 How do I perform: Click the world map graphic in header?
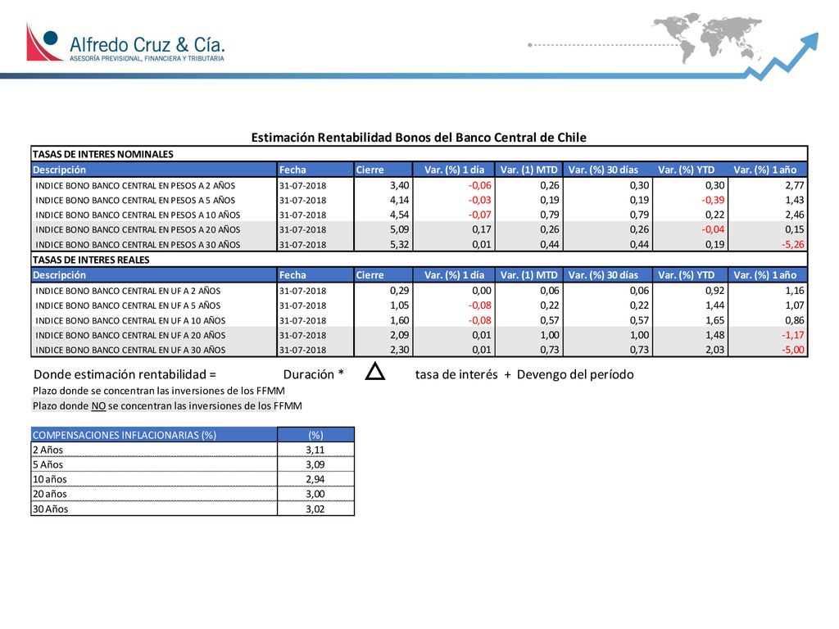[707, 38]
